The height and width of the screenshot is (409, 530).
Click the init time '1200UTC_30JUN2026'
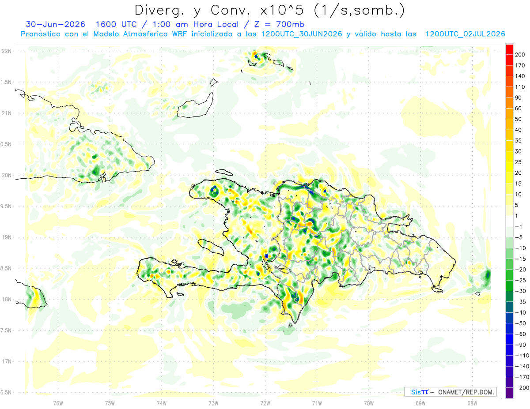tap(302, 34)
